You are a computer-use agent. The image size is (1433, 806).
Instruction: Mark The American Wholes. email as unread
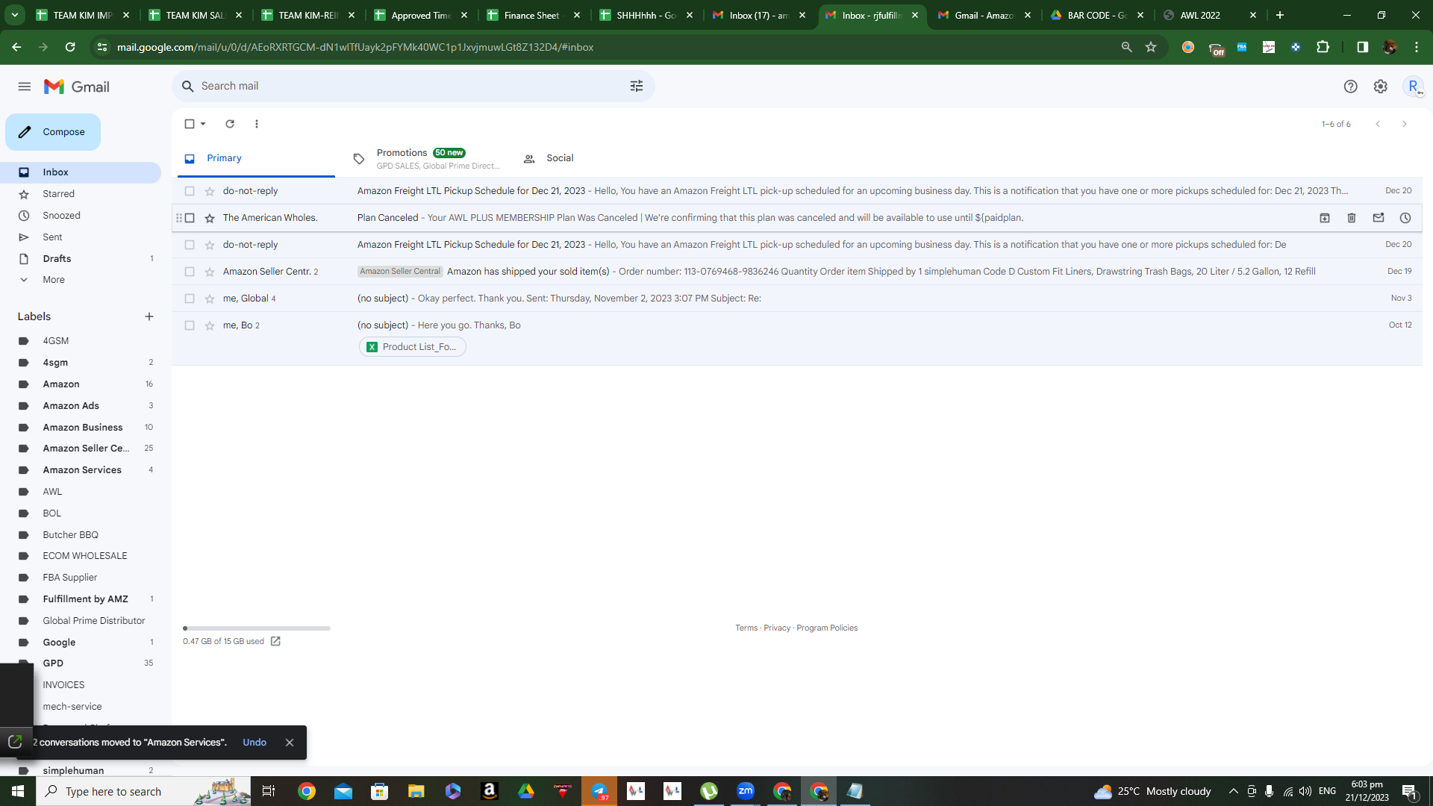click(x=1379, y=218)
